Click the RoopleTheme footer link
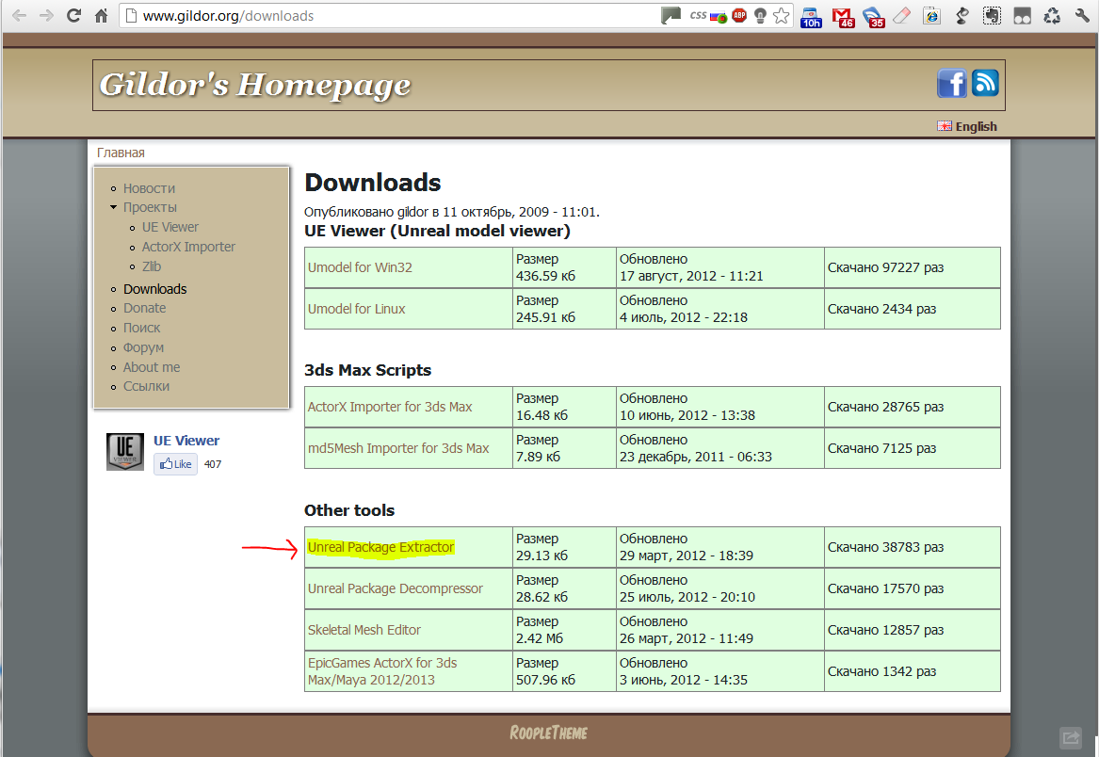This screenshot has width=1099, height=757. point(549,733)
